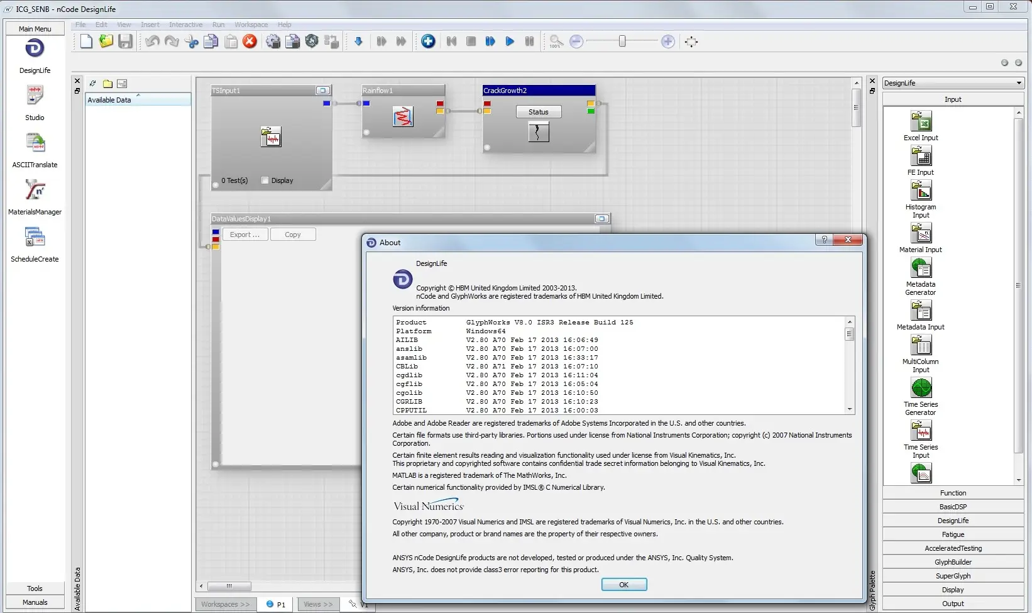Click the Cut scissors icon
Image resolution: width=1032 pixels, height=613 pixels.
191,41
